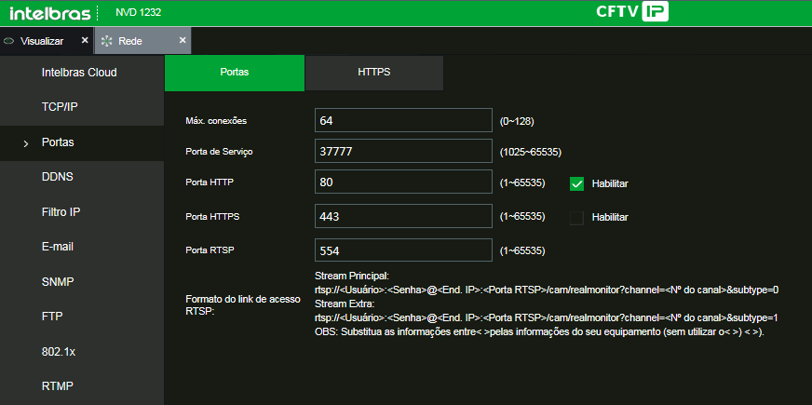812x405 pixels.
Task: Select the Portas tab
Action: coord(234,73)
